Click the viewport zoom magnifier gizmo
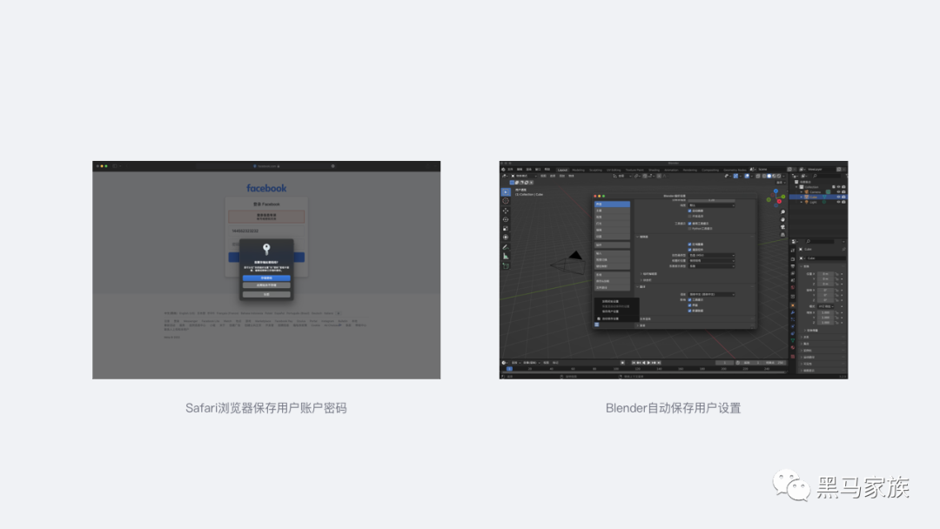The image size is (940, 529). [783, 212]
